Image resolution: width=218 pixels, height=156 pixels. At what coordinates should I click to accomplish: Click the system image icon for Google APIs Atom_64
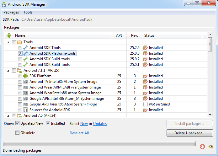coord(25,99)
